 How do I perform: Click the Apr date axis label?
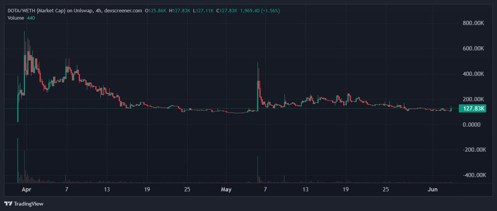pos(26,189)
